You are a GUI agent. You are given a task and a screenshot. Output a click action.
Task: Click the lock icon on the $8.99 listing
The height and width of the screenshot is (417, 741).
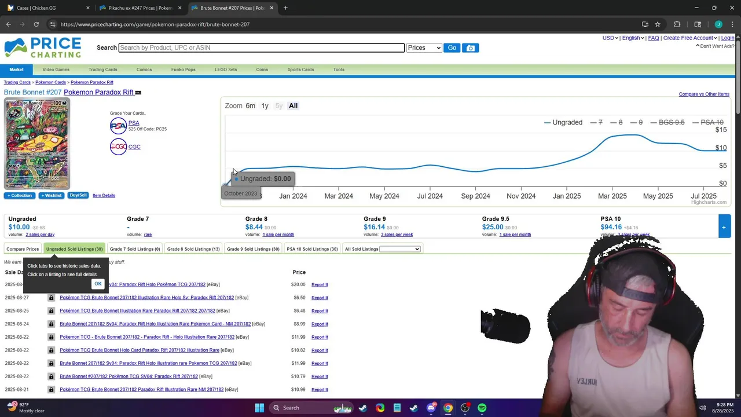(51, 324)
